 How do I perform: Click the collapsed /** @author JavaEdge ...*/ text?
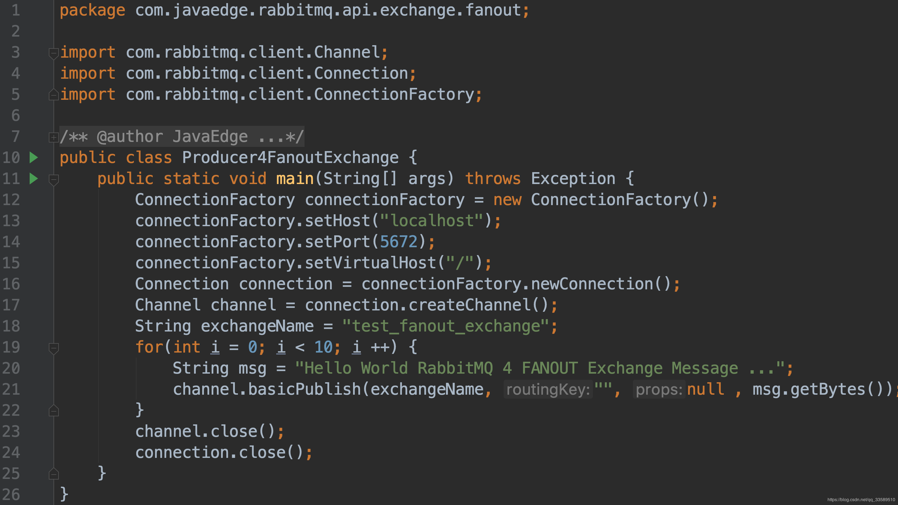pos(182,137)
